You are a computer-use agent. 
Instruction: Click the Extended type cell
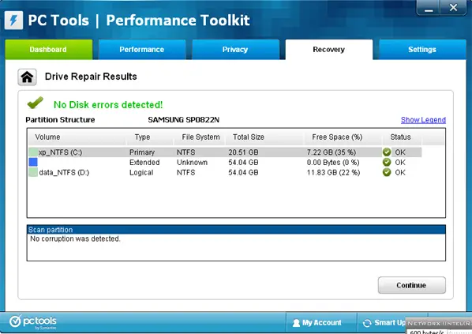click(x=144, y=163)
